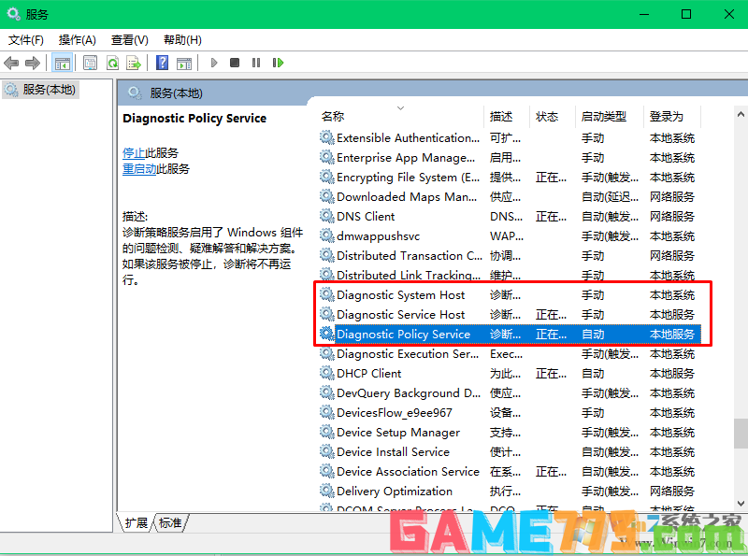Switch to the 扩展 tab
The height and width of the screenshot is (556, 748).
[137, 523]
